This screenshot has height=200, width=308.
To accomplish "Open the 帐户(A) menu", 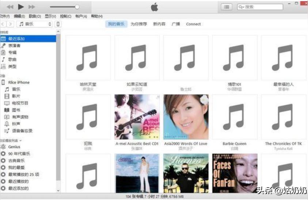I will (81, 16).
